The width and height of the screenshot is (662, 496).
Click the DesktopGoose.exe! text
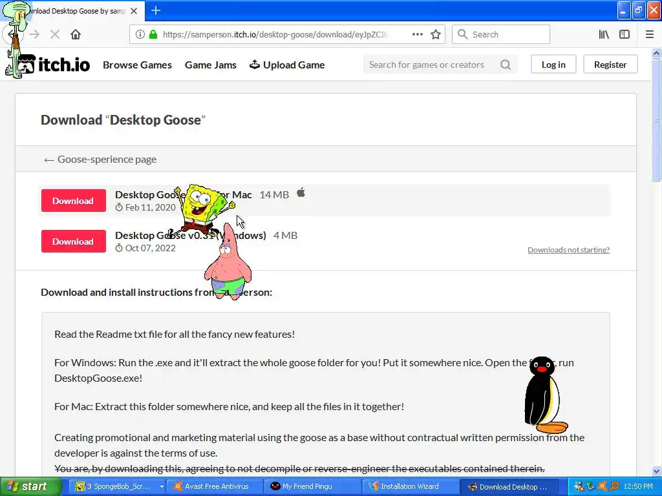[98, 378]
